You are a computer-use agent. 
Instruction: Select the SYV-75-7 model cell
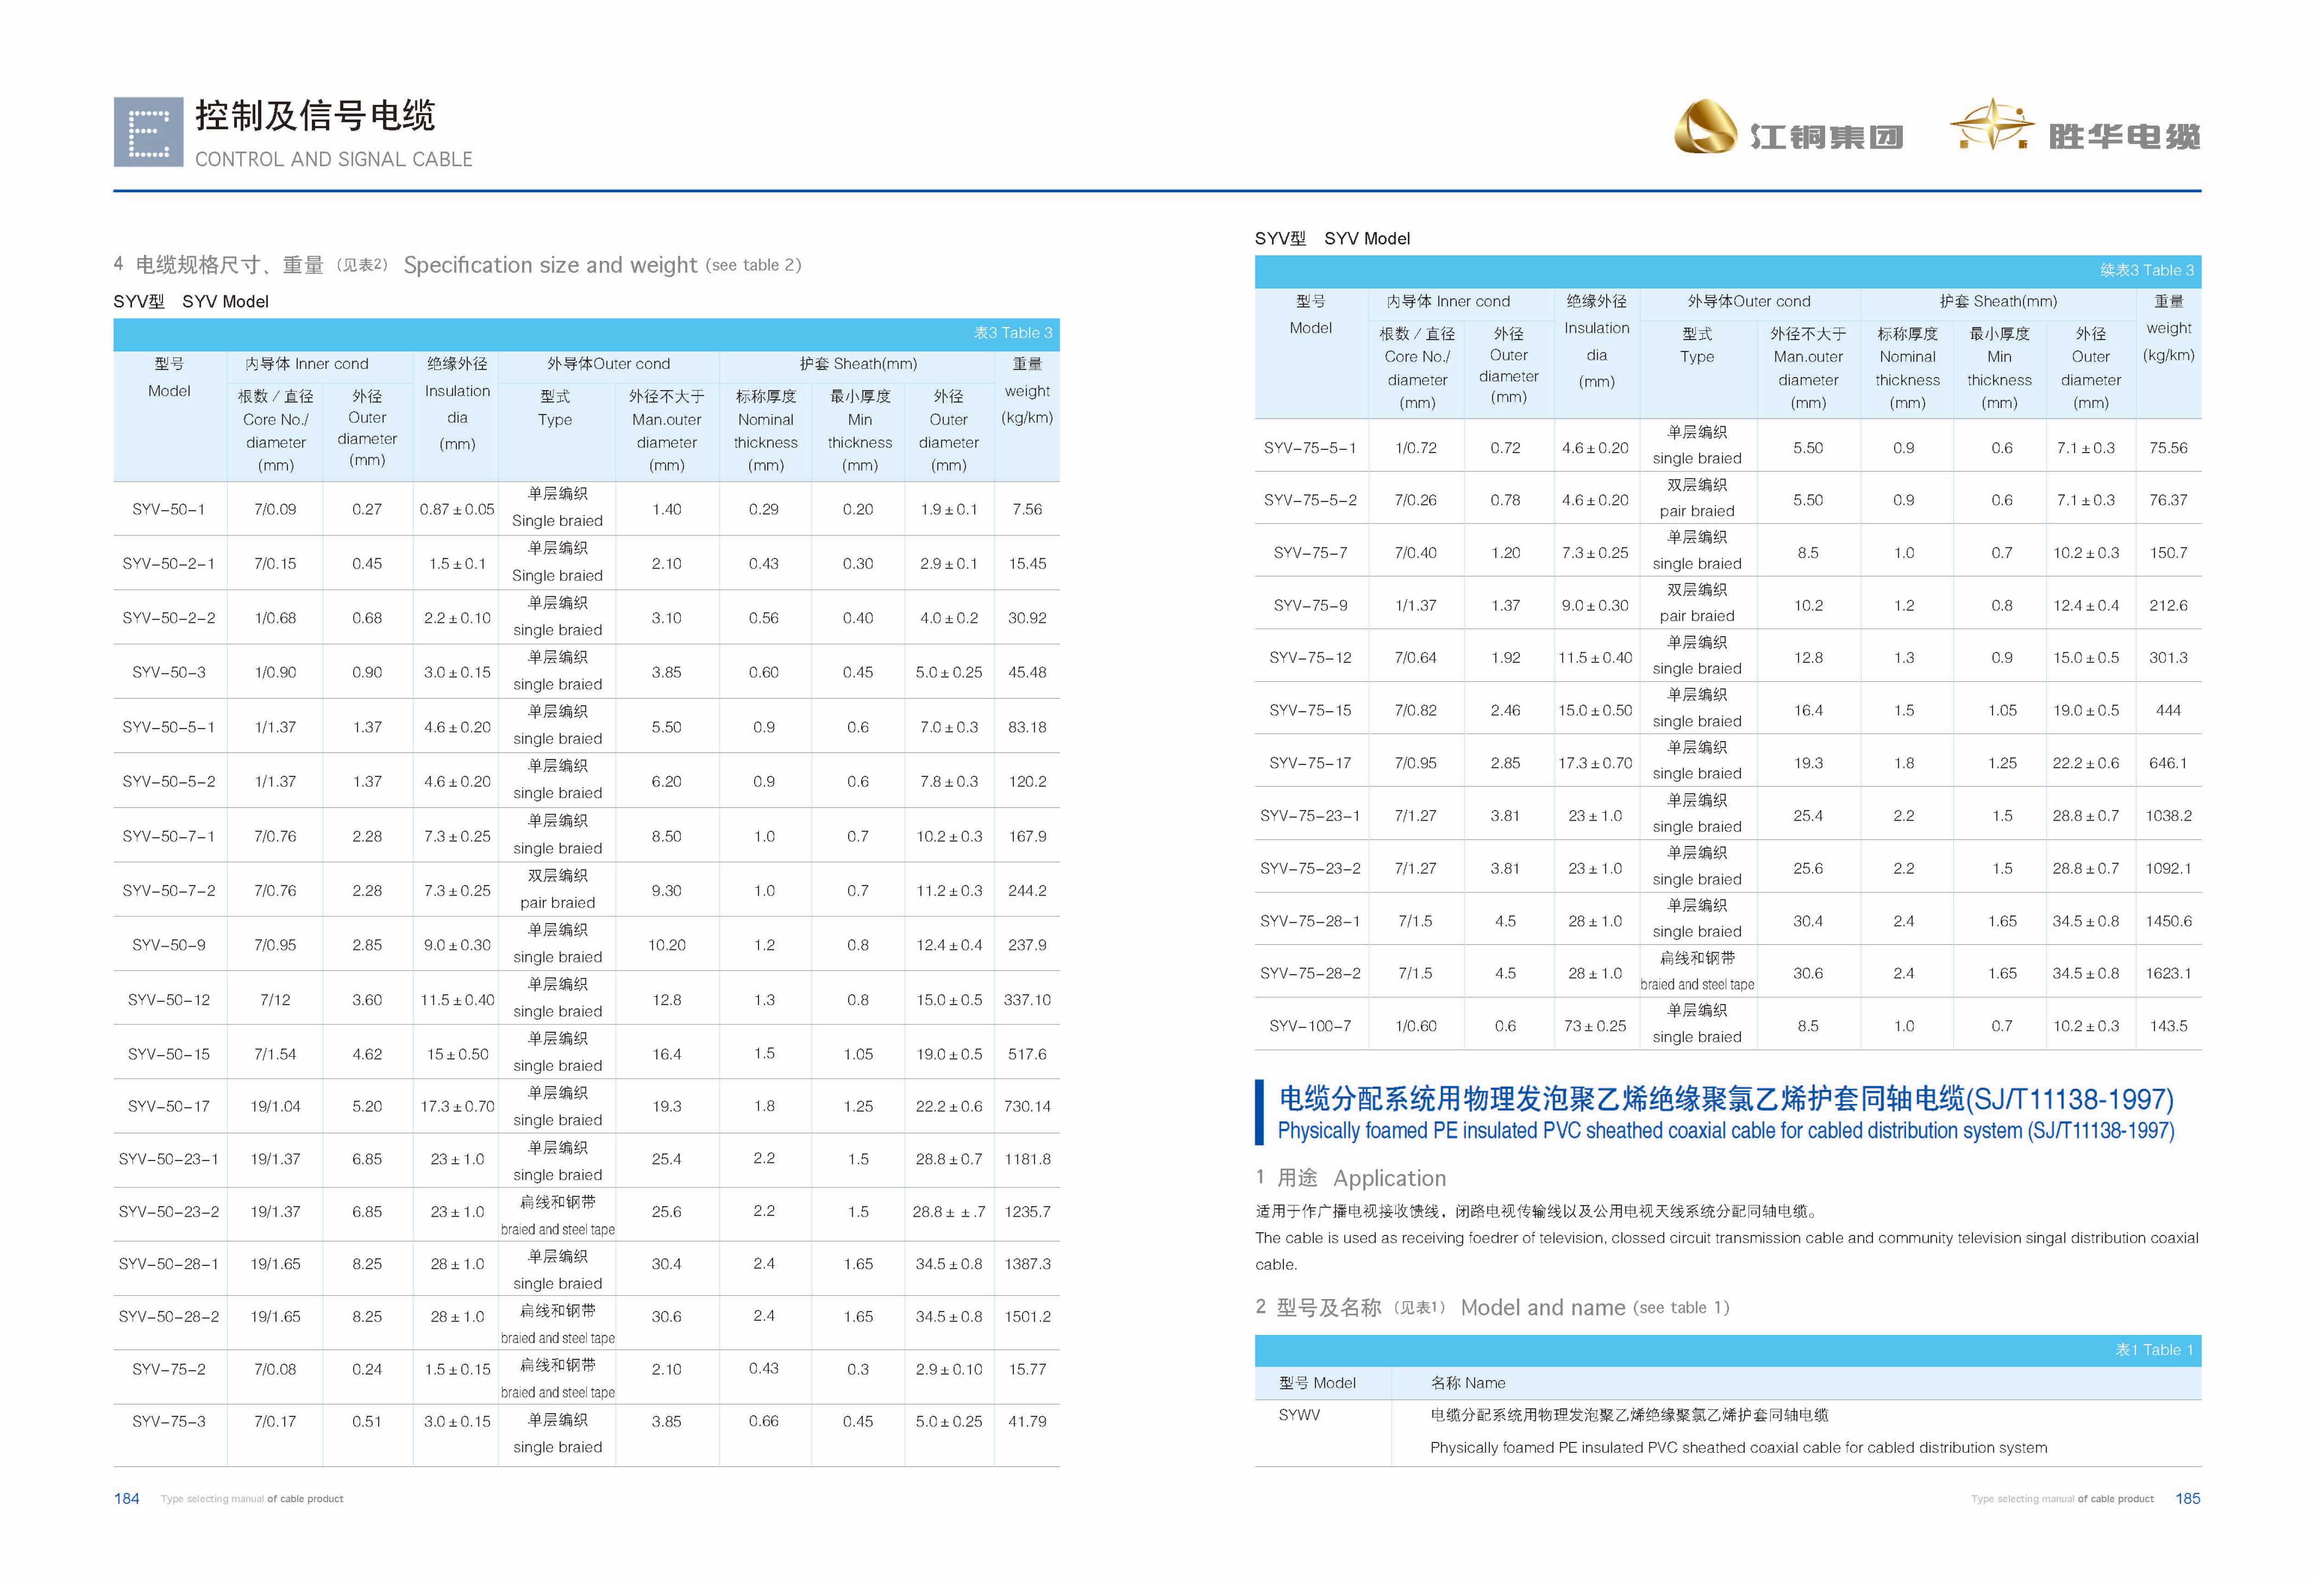pyautogui.click(x=1311, y=553)
